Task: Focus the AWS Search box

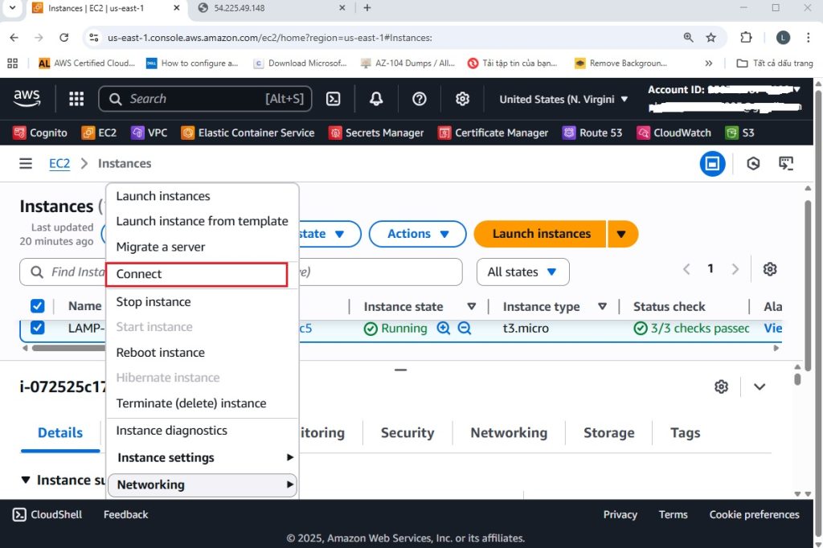Action: pos(205,99)
